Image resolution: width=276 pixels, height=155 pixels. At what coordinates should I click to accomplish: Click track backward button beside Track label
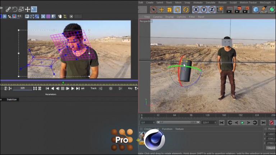click(101, 88)
